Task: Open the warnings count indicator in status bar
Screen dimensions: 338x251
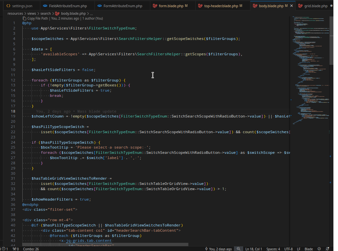Action: 5,249
